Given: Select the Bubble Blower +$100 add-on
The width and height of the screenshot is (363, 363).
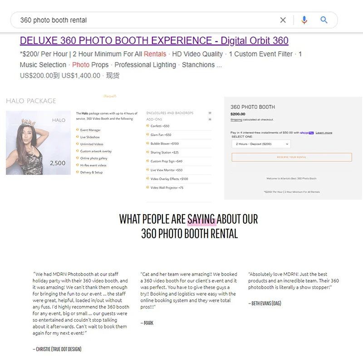Looking at the screenshot, I should click(165, 143).
